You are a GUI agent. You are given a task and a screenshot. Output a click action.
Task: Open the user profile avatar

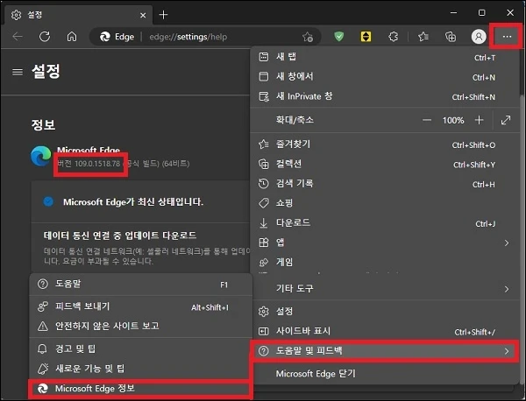pos(479,36)
